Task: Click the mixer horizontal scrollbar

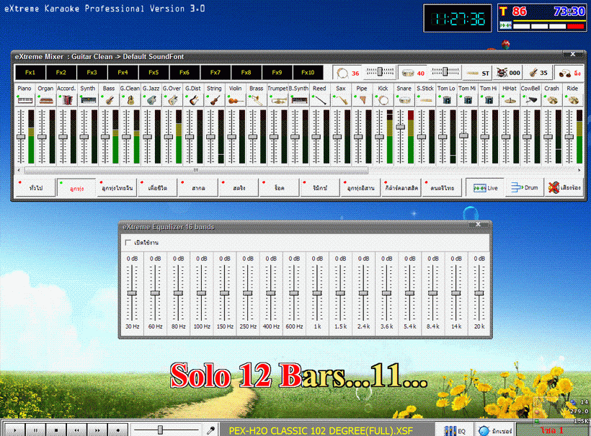Action: [x=196, y=170]
